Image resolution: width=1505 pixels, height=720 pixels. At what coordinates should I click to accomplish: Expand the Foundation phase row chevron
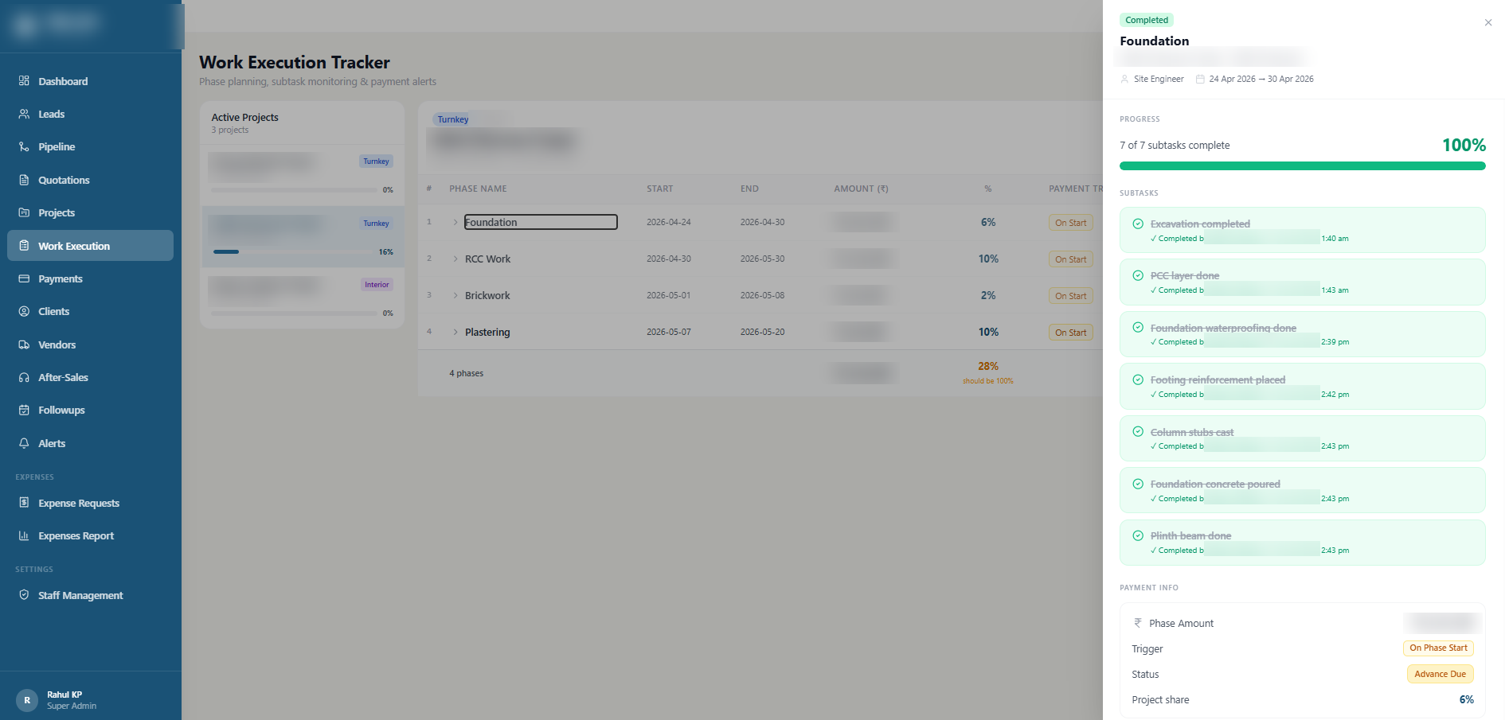[x=455, y=222]
